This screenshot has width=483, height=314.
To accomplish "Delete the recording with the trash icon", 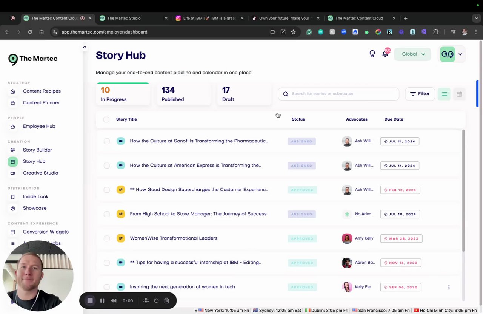I will [167, 301].
